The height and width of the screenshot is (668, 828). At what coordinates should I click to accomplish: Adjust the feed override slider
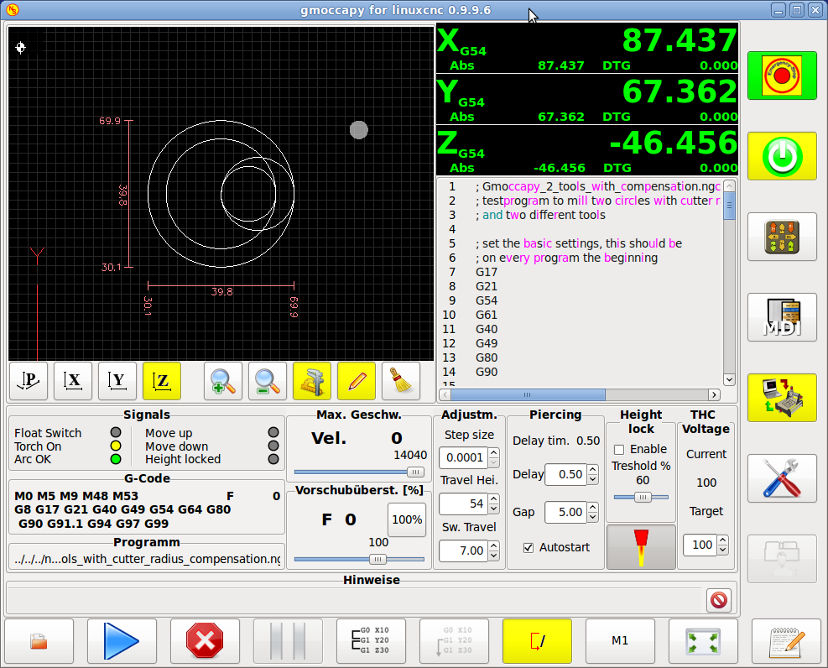pyautogui.click(x=377, y=559)
